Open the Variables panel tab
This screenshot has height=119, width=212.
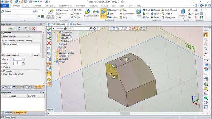pos(7,112)
